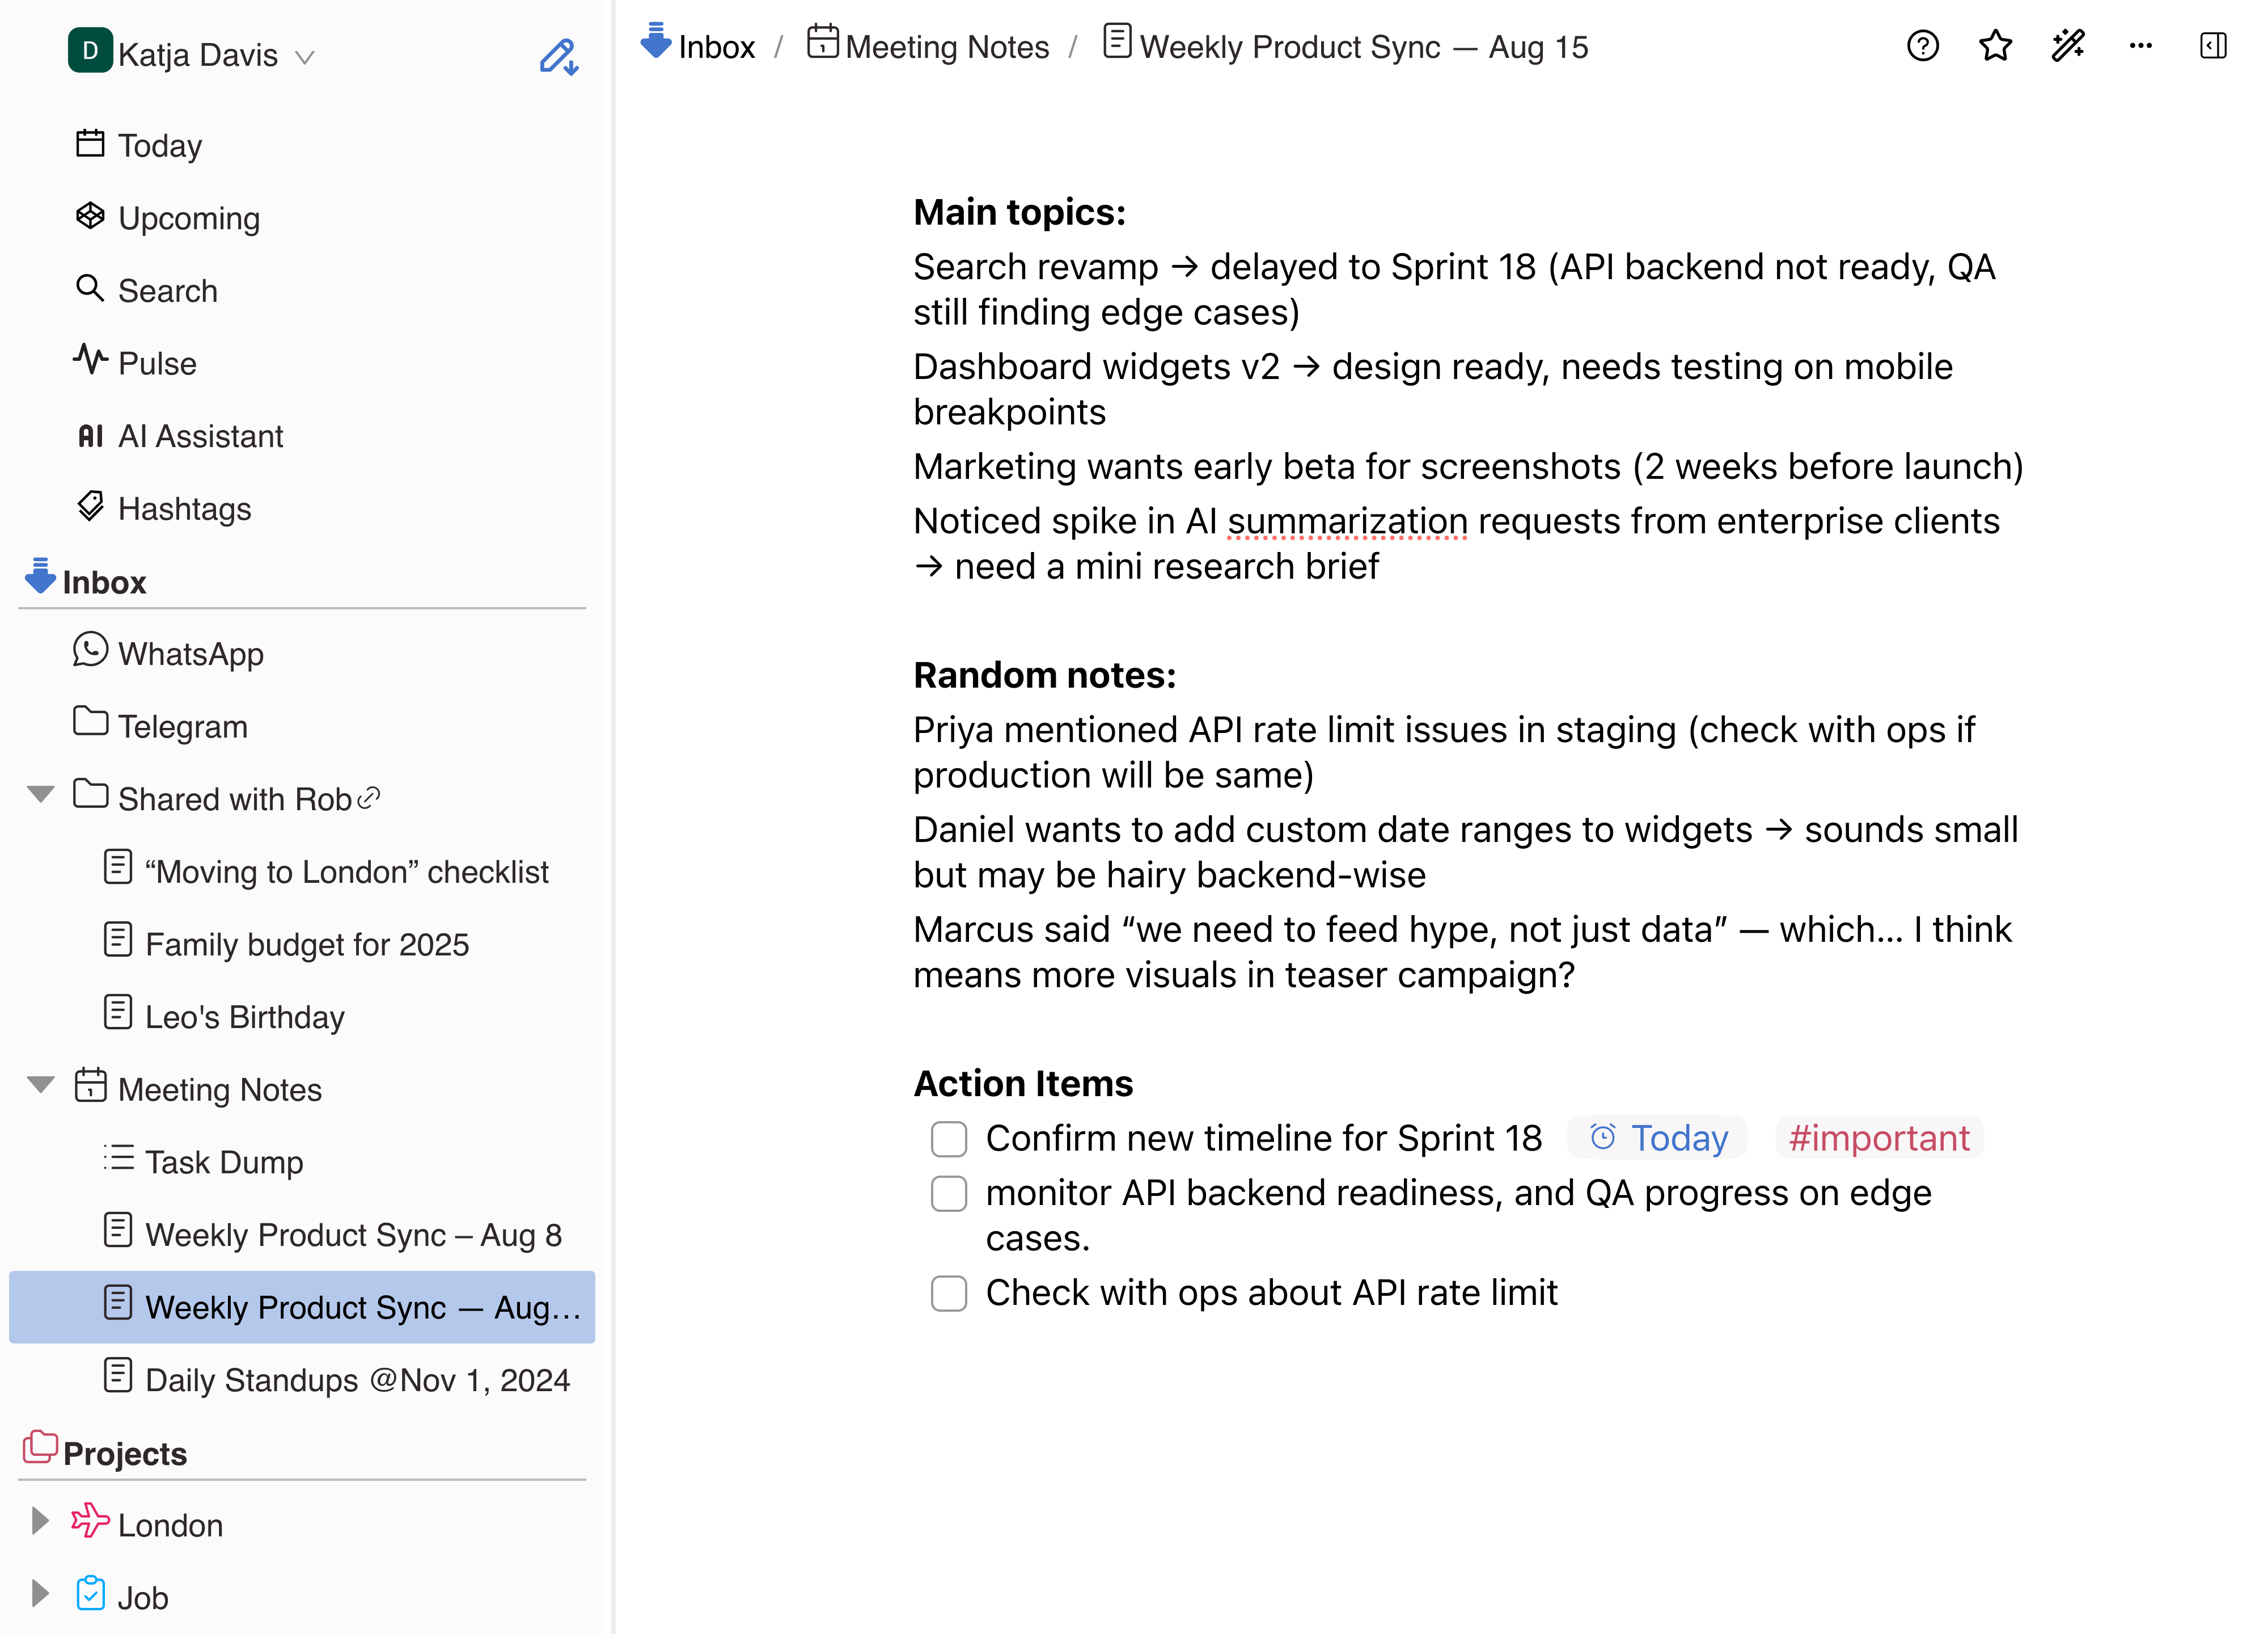Click the Inbox icon in breadcrumb
Viewport: 2268px width, 1634px height.
pos(656,42)
